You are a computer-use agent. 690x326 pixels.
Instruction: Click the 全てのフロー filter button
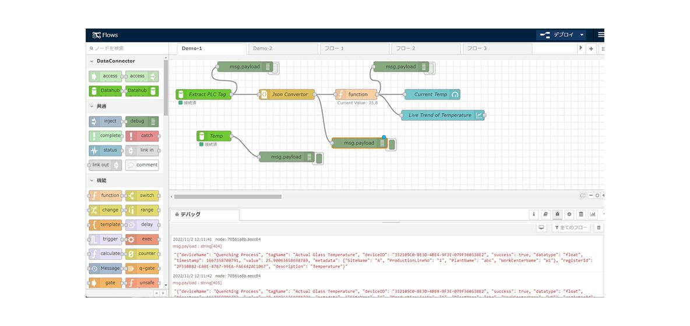[571, 228]
